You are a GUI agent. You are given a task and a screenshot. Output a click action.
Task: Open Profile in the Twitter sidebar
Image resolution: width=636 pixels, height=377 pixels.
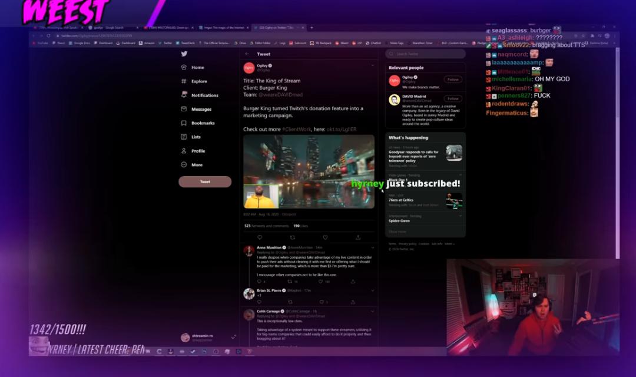(x=193, y=151)
